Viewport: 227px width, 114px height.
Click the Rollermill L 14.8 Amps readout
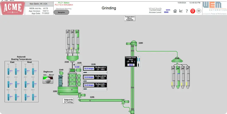(x=89, y=85)
